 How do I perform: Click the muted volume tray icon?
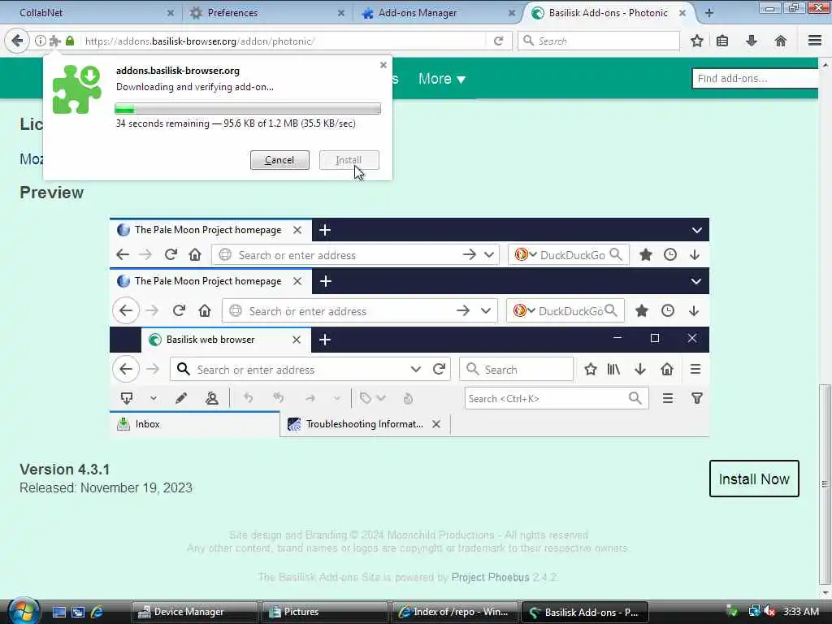point(770,612)
